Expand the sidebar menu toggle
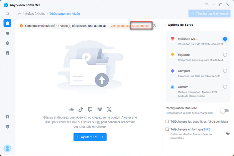This screenshot has width=234, height=156. [7, 13]
